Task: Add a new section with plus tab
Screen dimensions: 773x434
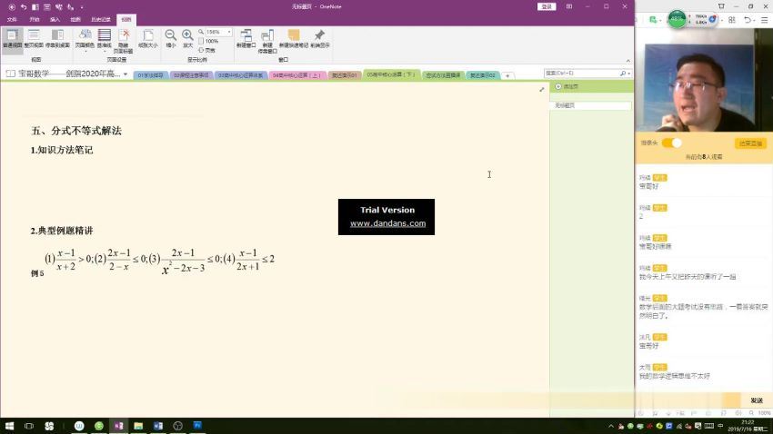Action: click(507, 75)
